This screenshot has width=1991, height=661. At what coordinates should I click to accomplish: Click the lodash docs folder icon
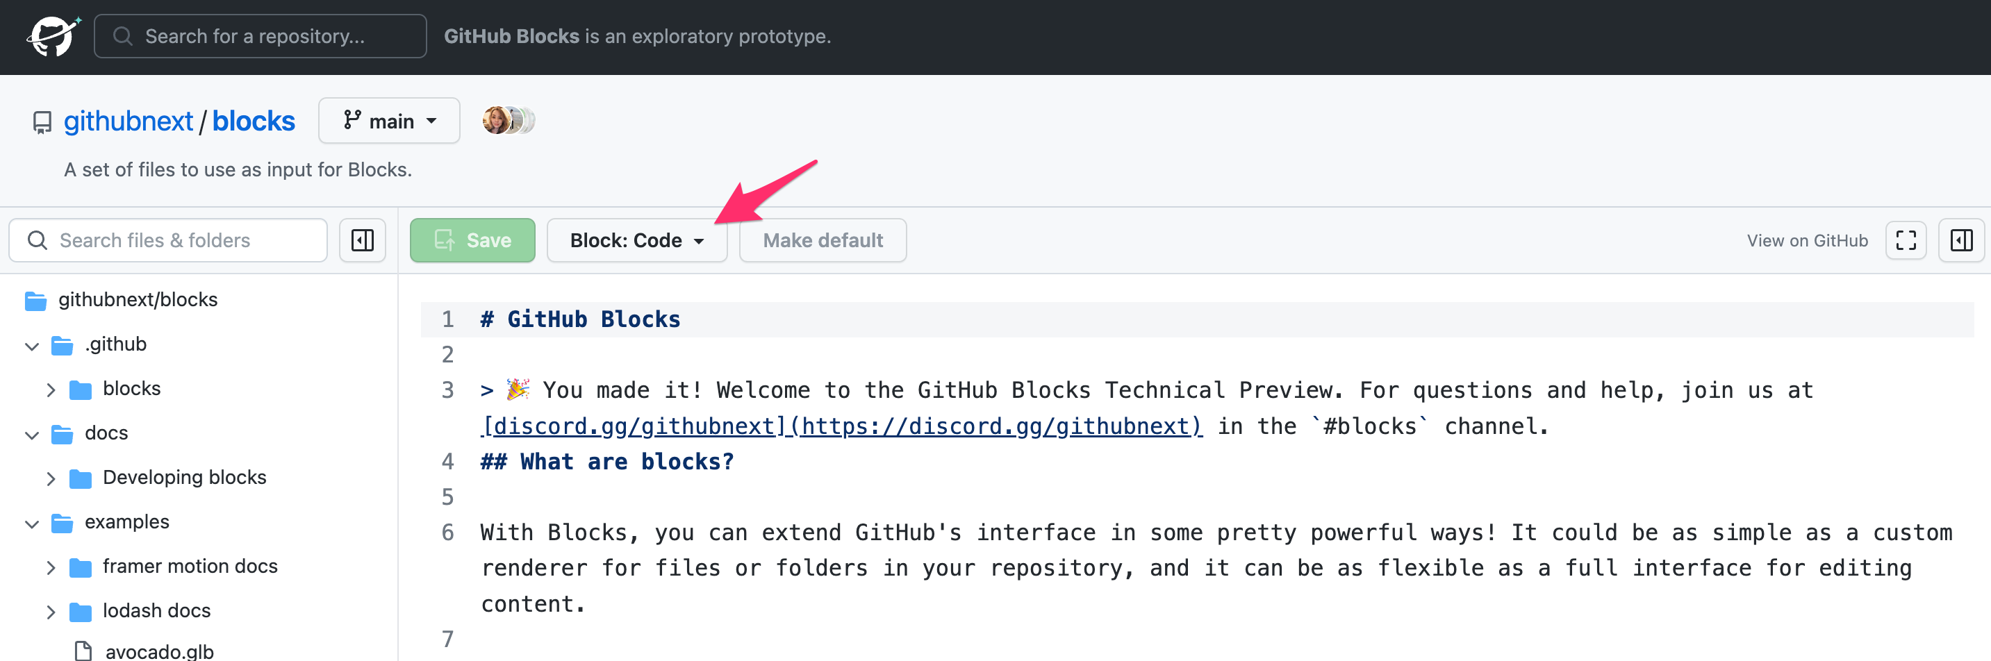click(81, 612)
